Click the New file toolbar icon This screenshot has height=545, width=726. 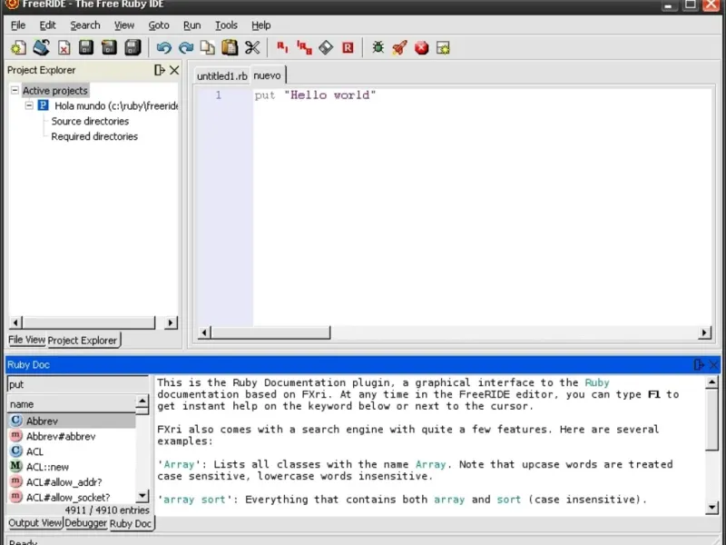click(x=18, y=48)
